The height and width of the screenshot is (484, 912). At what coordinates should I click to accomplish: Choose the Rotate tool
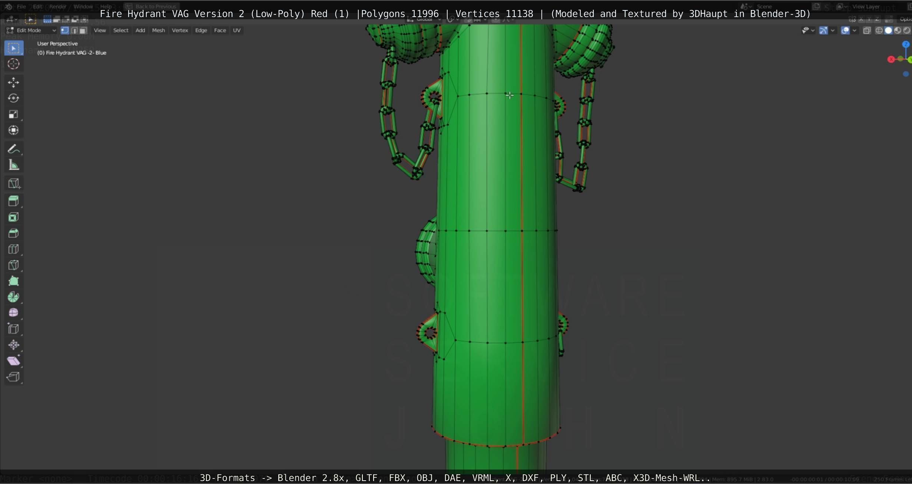click(14, 98)
